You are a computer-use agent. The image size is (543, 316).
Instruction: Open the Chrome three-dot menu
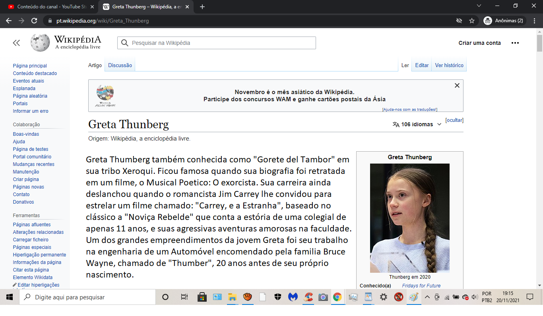tap(534, 21)
